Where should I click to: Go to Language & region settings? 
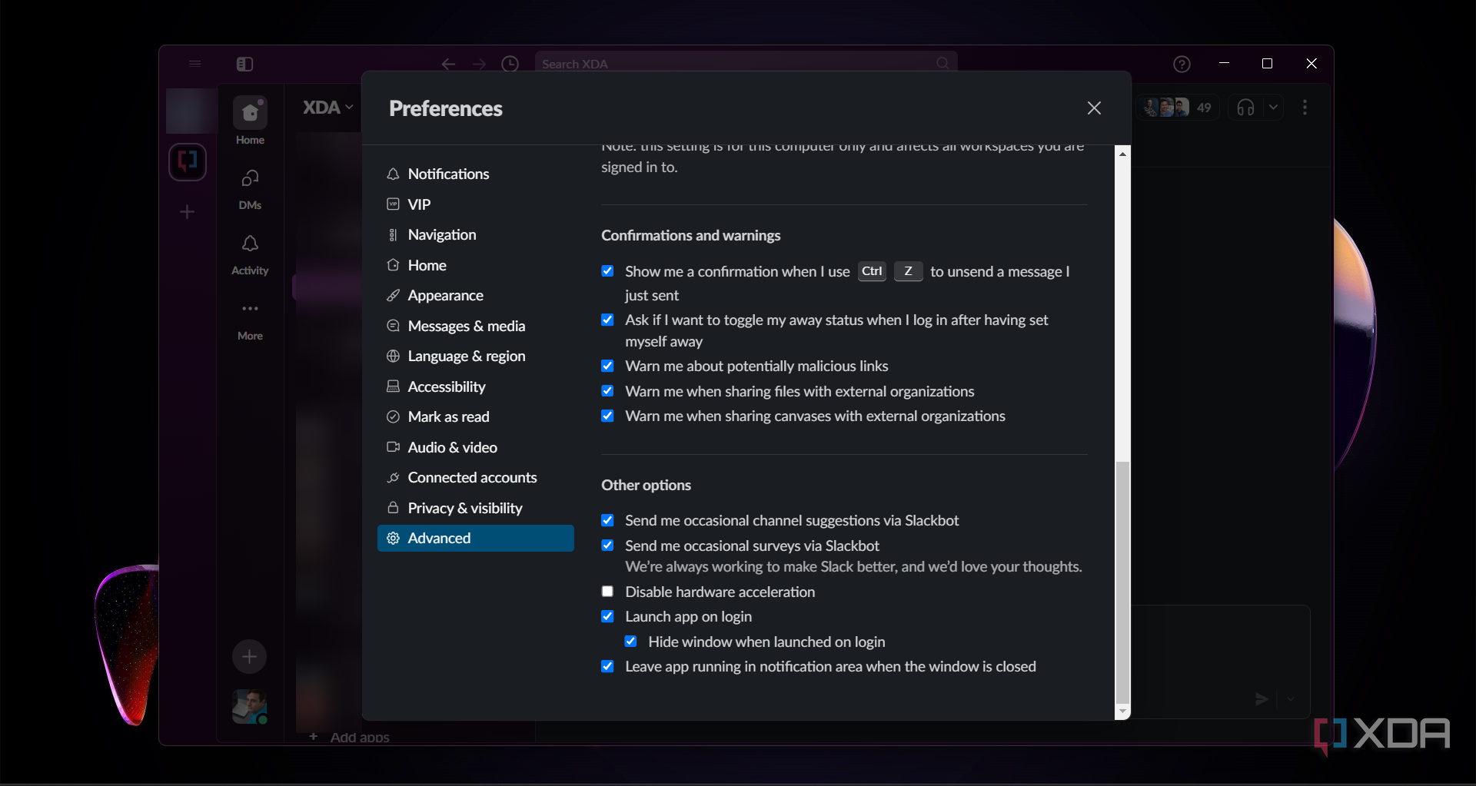coord(476,356)
